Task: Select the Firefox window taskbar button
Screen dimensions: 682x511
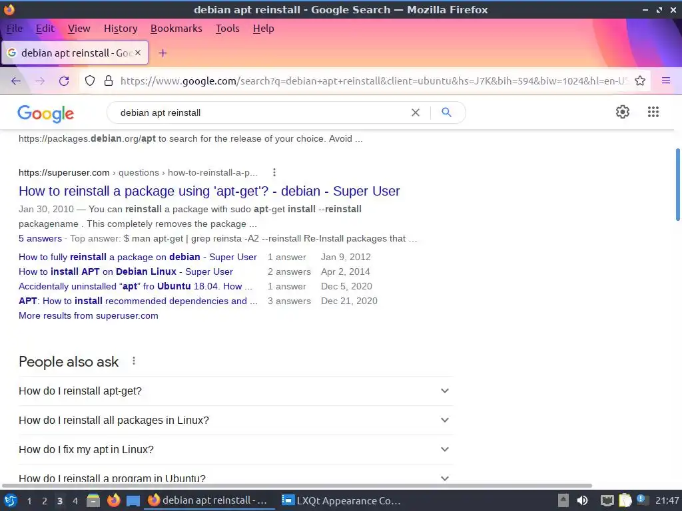Action: pyautogui.click(x=209, y=500)
